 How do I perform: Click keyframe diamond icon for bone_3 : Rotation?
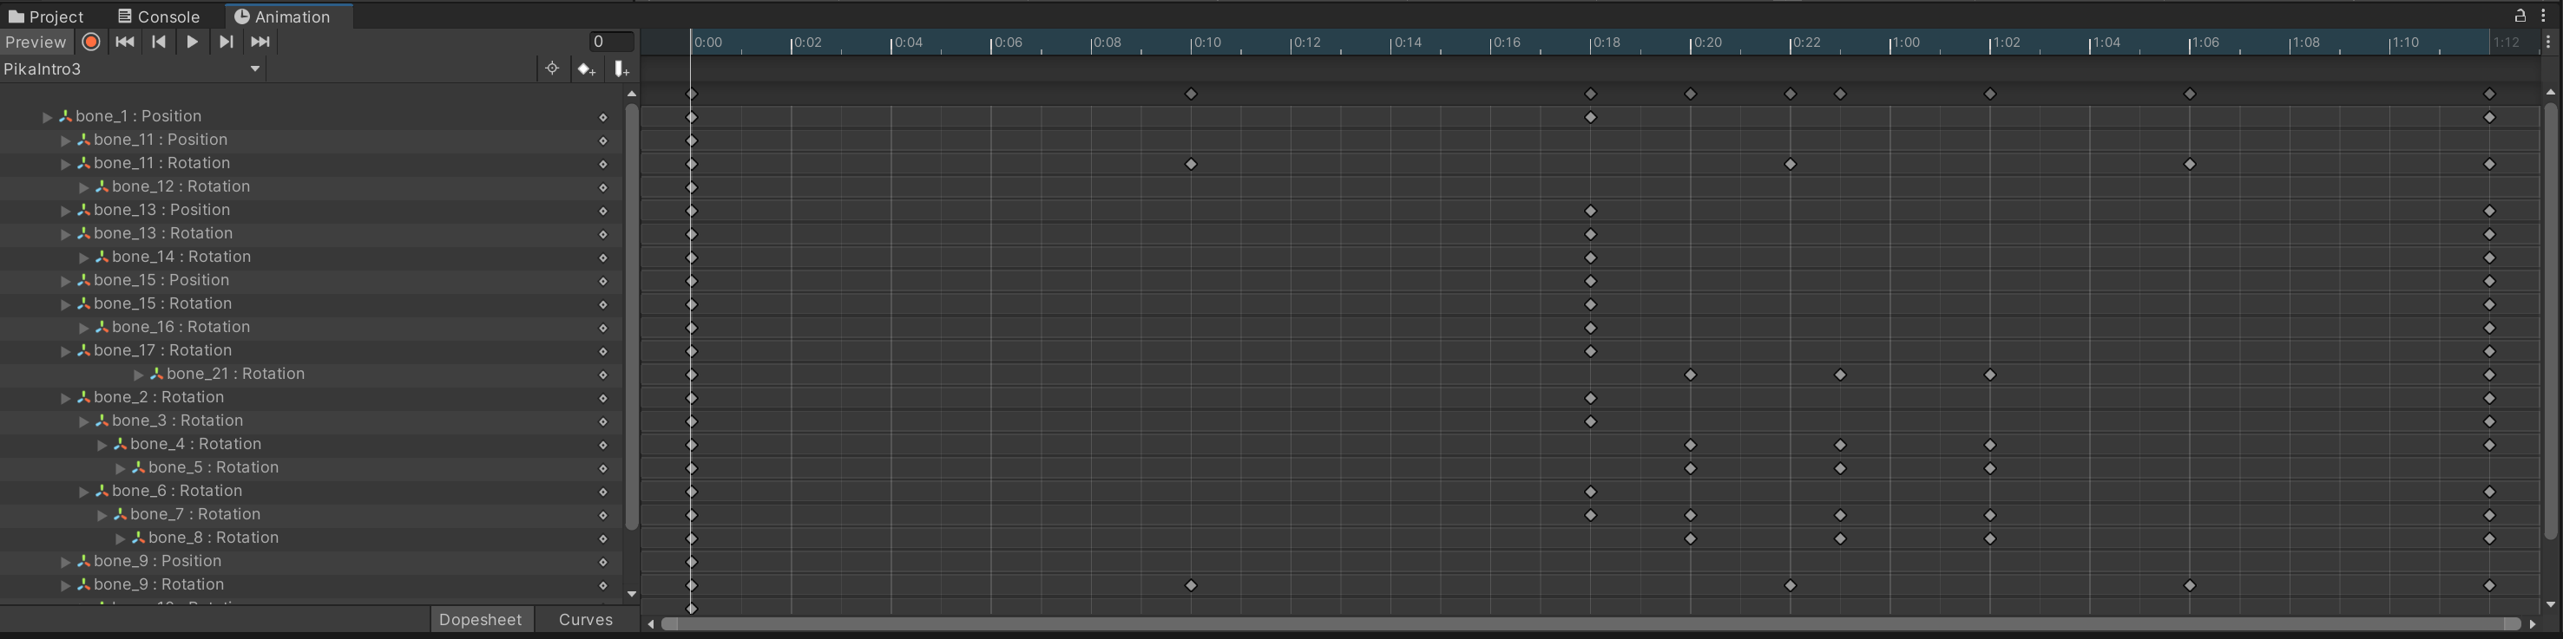[x=603, y=421]
